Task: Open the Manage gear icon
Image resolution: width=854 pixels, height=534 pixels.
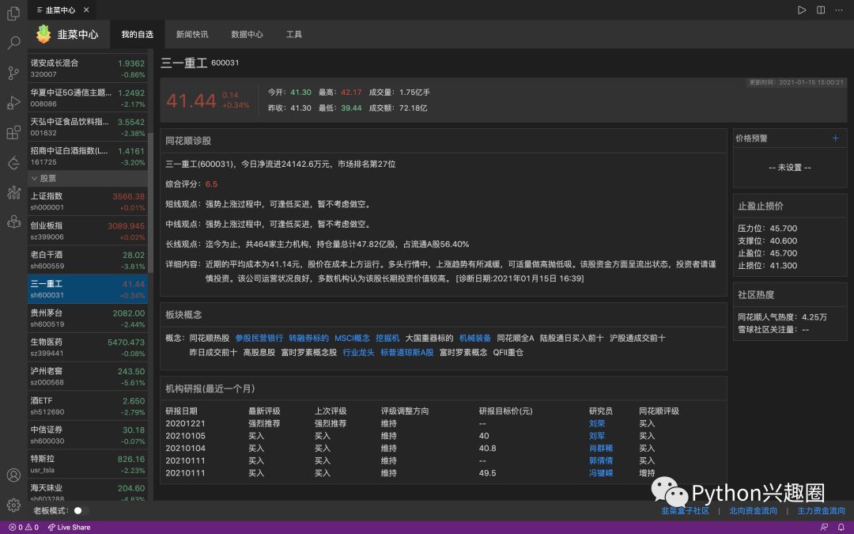Action: point(13,505)
